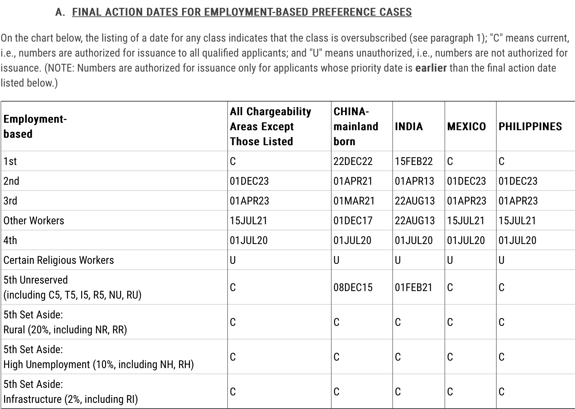Click the 08DEC15 date cell
The width and height of the screenshot is (575, 409).
(x=353, y=287)
